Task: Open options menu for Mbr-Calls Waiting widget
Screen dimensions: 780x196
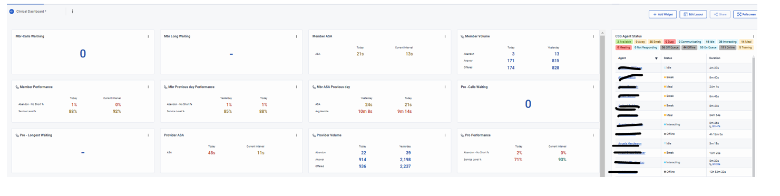Action: pos(148,36)
